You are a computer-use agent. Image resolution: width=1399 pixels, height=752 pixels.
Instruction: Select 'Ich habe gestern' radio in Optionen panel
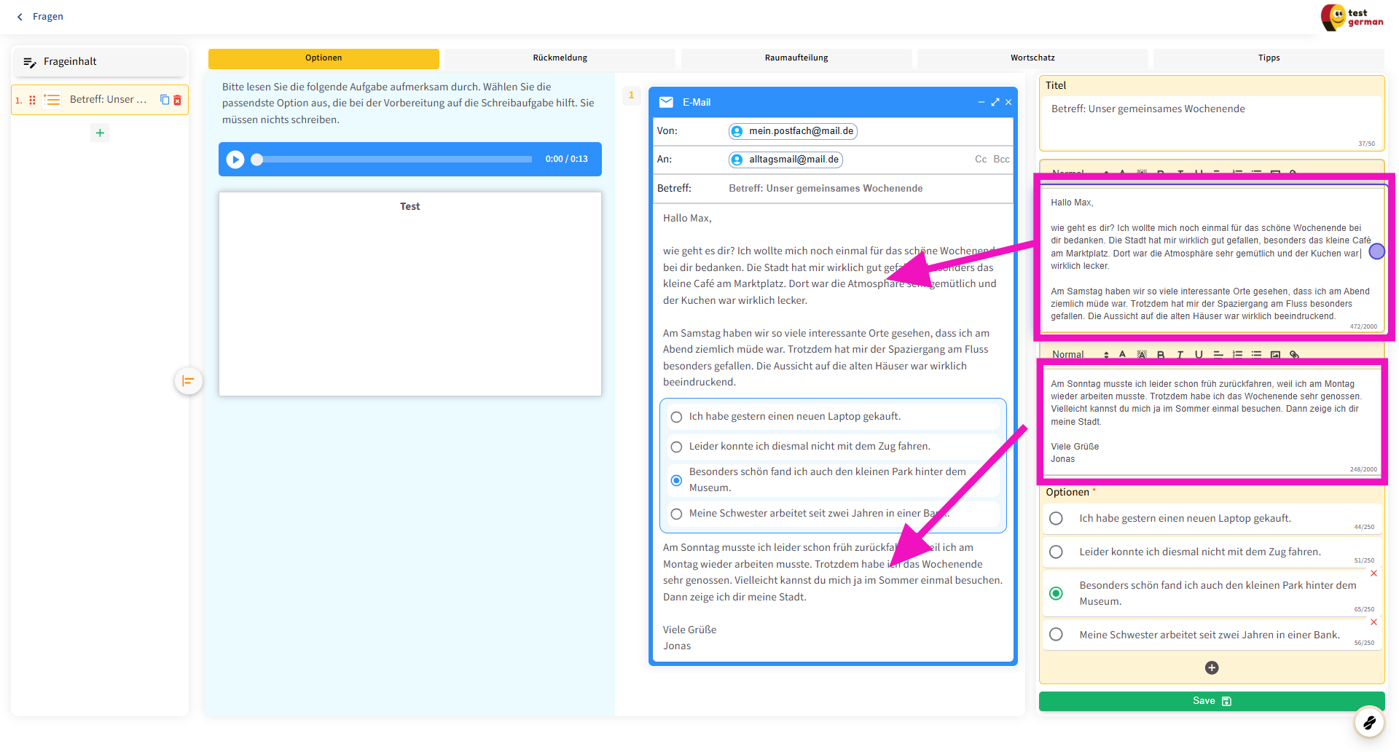point(1056,518)
